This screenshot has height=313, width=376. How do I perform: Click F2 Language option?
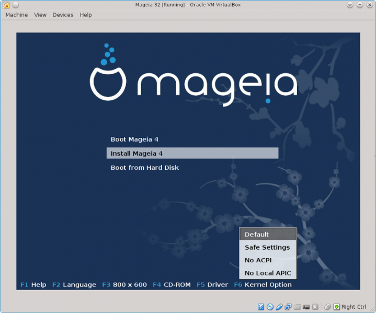pos(74,285)
